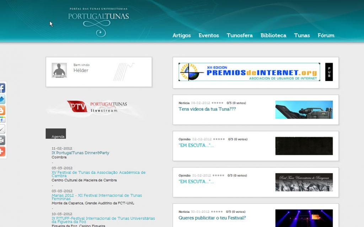
Task: Click Hélder's profile avatar picture
Action: [x=59, y=70]
